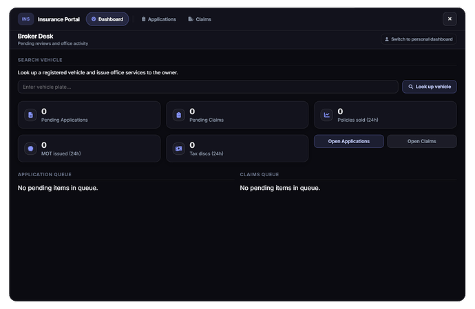
Task: Open Applications via the button
Action: click(348, 141)
